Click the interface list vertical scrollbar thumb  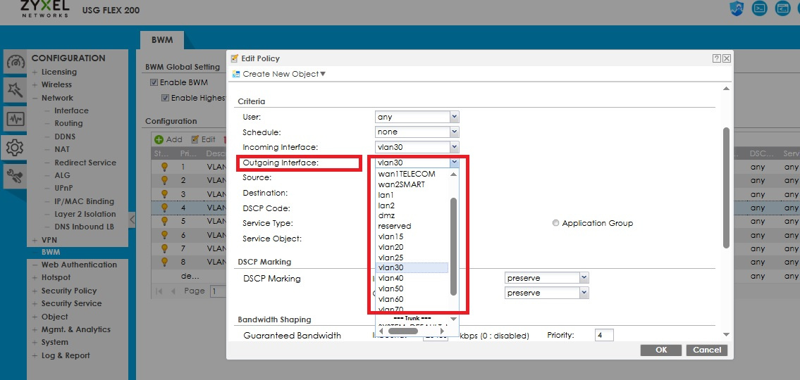(x=454, y=246)
